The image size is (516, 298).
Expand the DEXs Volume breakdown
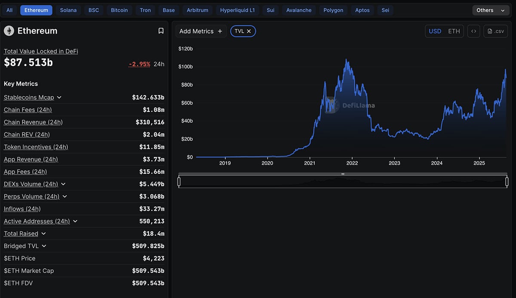pyautogui.click(x=63, y=184)
